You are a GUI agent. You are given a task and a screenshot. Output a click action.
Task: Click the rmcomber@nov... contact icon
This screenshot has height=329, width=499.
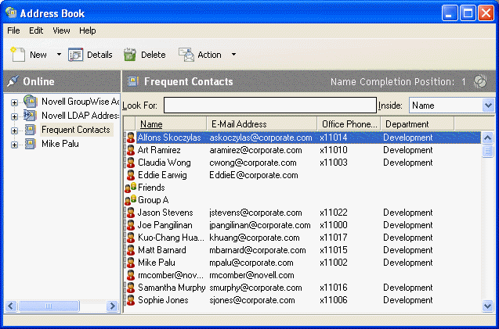(131, 275)
